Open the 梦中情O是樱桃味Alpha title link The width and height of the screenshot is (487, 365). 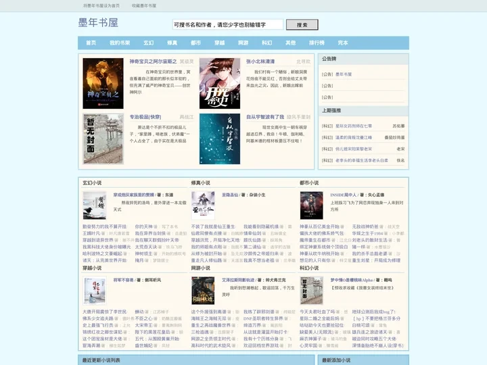tap(352, 280)
